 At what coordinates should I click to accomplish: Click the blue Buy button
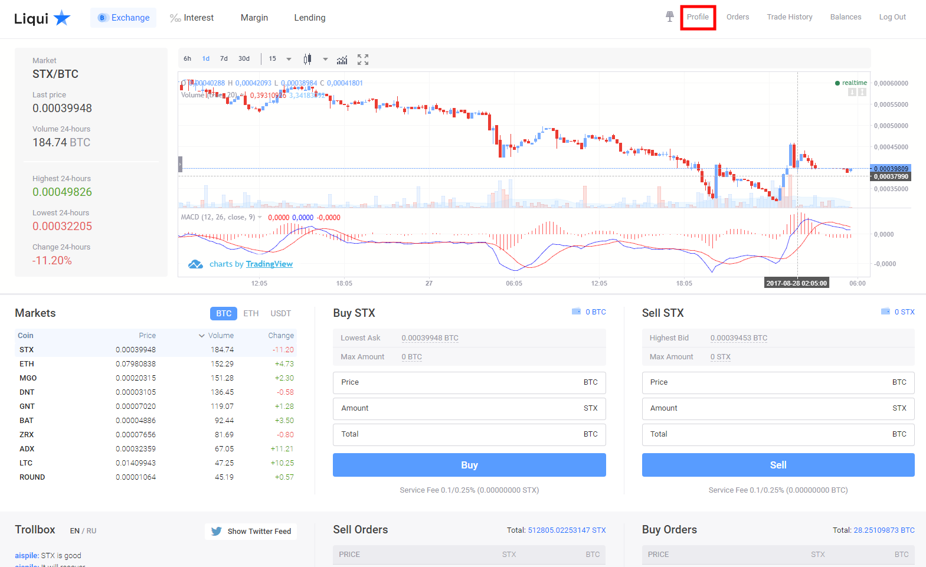469,465
